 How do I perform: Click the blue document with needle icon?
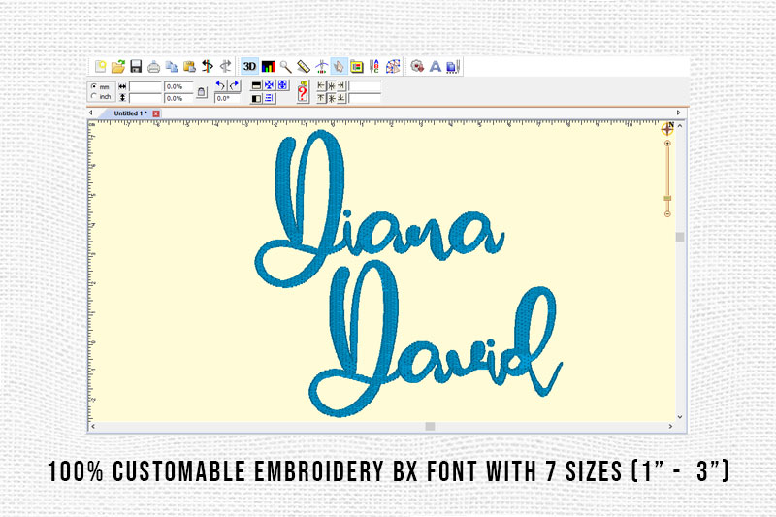click(453, 66)
